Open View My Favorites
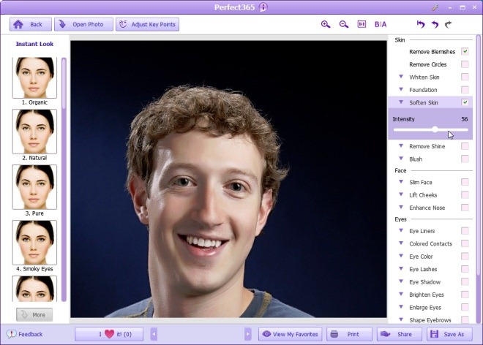The width and height of the screenshot is (483, 345). (x=291, y=334)
